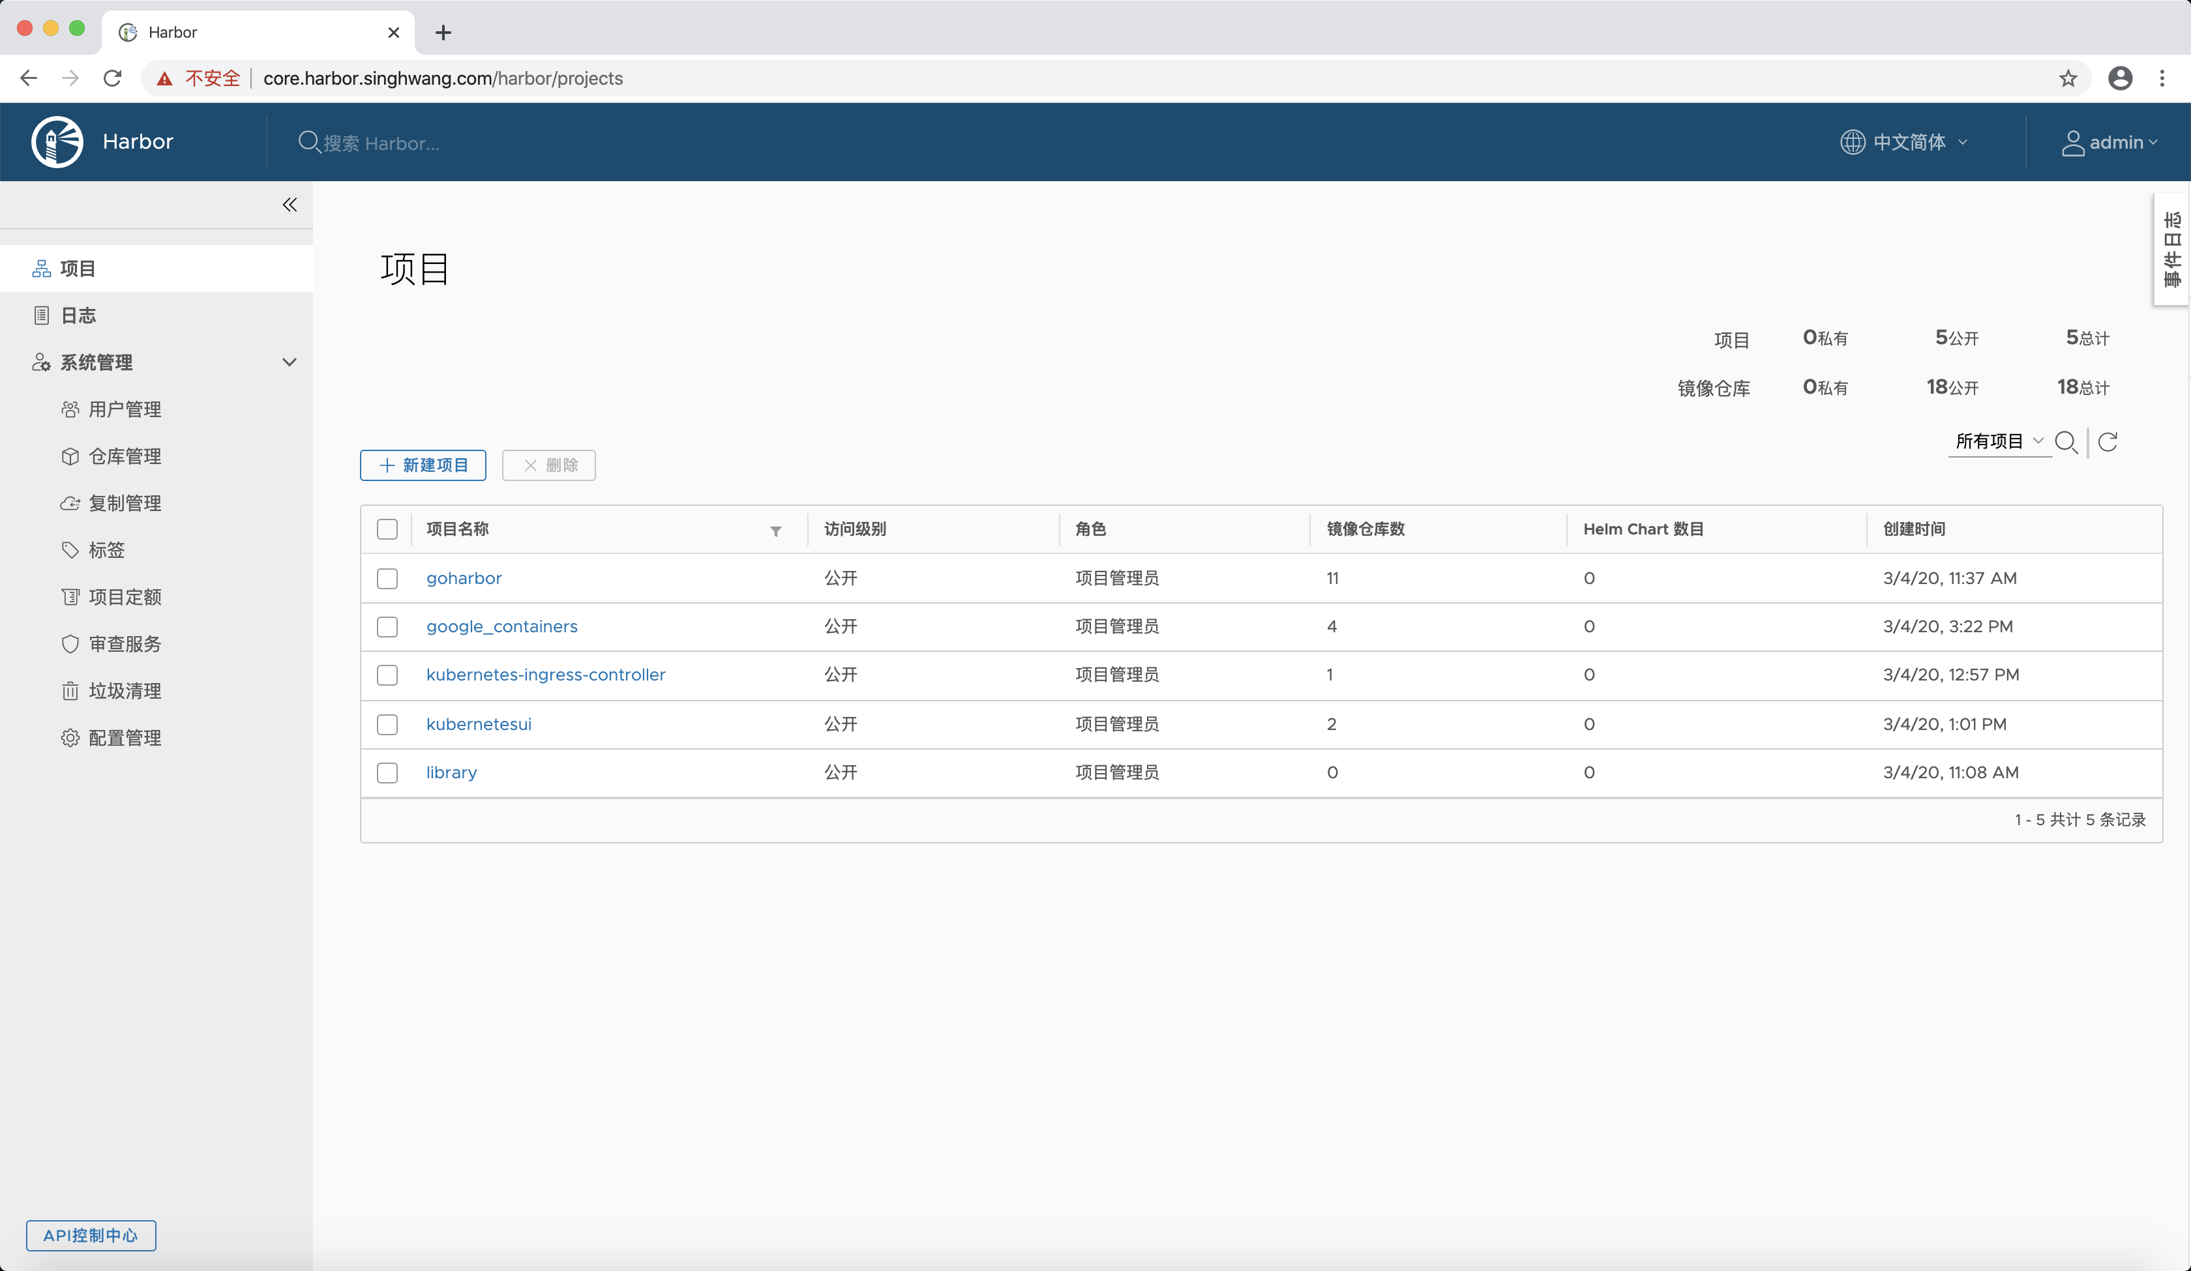This screenshot has width=2191, height=1271.
Task: Click the 项目 sidebar icon
Action: [41, 269]
